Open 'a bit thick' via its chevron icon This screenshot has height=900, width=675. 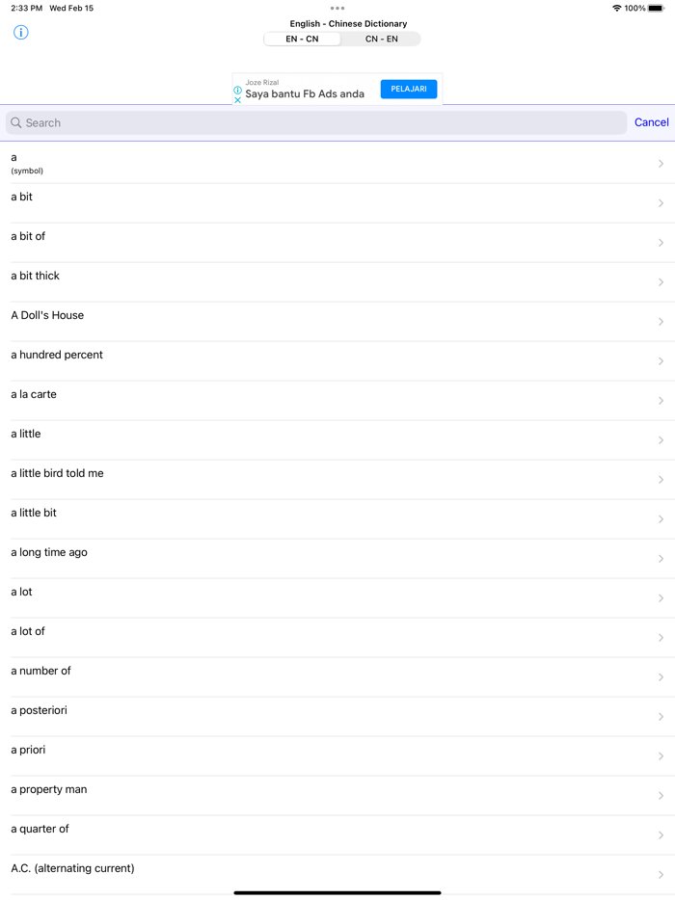tap(661, 281)
